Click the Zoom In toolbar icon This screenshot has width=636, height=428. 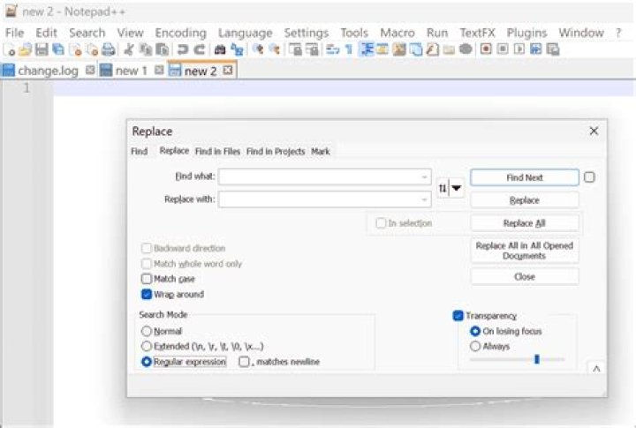click(x=258, y=49)
